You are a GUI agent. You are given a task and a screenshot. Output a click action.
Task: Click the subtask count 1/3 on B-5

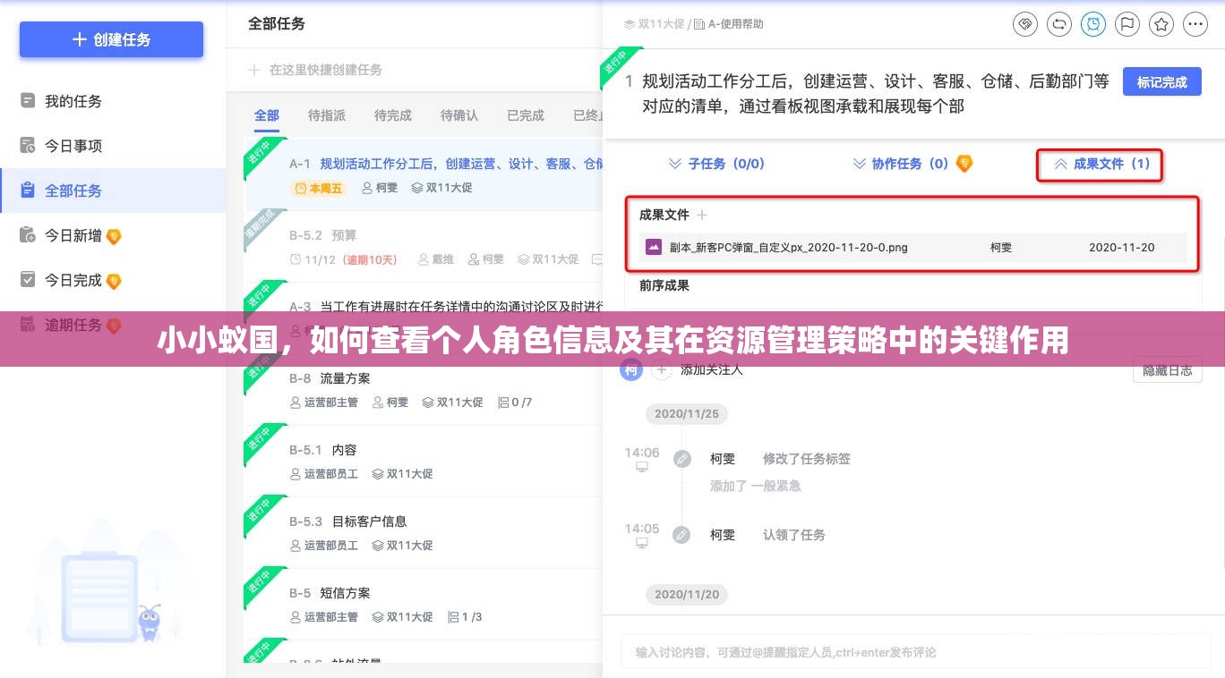(x=464, y=617)
